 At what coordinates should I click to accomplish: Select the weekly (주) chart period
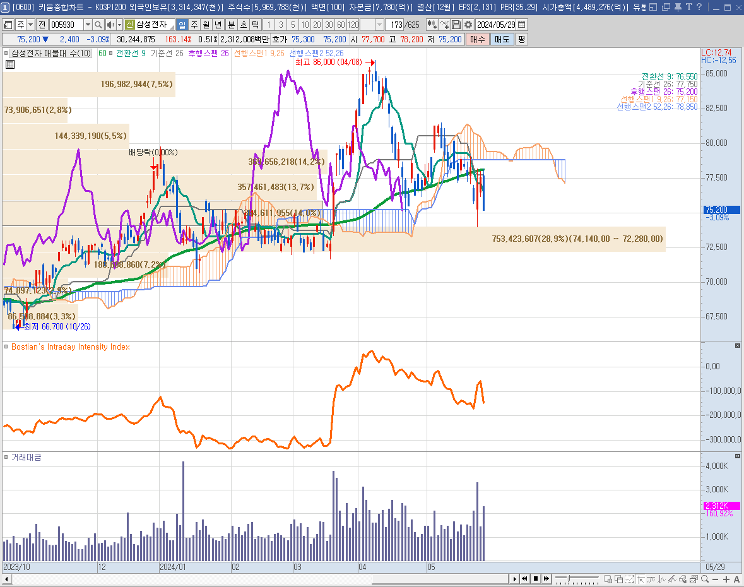coord(194,25)
